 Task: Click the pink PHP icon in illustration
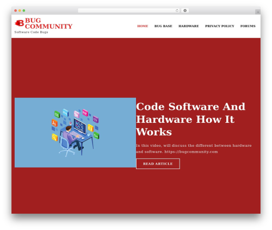click(85, 113)
